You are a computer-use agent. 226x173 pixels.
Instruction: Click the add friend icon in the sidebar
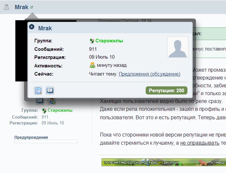pyautogui.click(x=52, y=101)
